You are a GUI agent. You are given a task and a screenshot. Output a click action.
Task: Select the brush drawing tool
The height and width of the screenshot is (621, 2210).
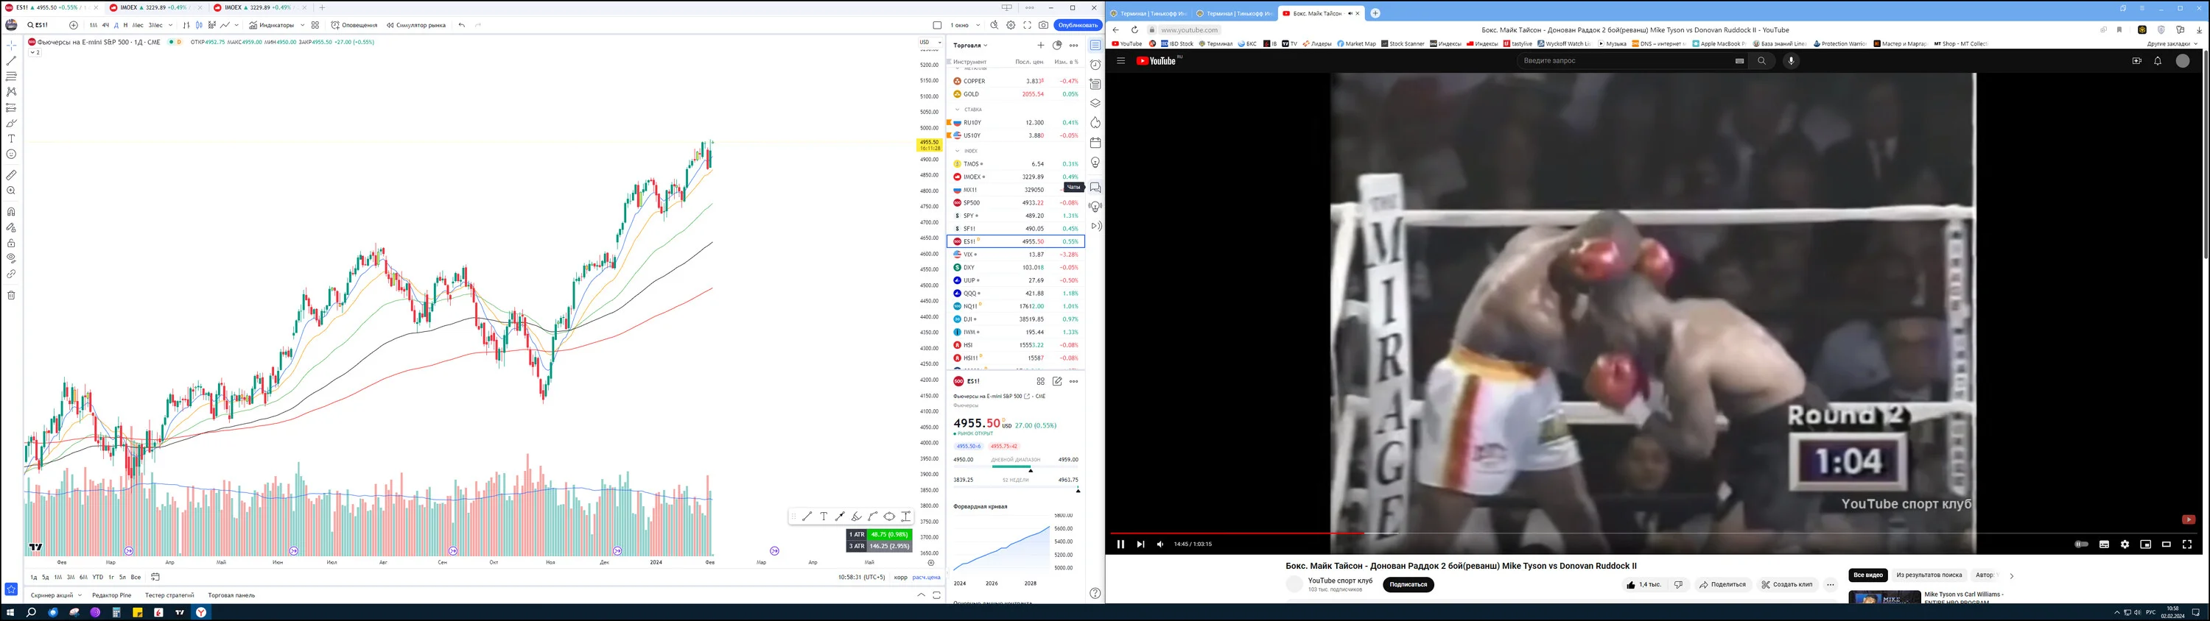click(11, 124)
